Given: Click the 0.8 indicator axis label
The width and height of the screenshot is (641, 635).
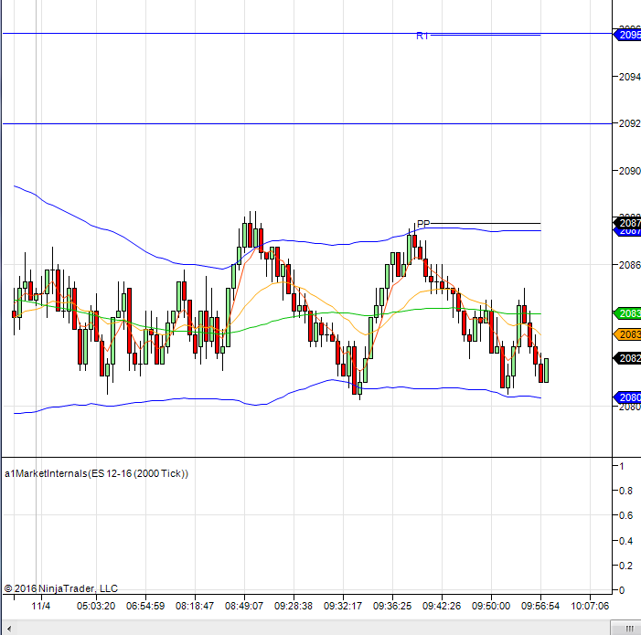Looking at the screenshot, I should point(625,491).
